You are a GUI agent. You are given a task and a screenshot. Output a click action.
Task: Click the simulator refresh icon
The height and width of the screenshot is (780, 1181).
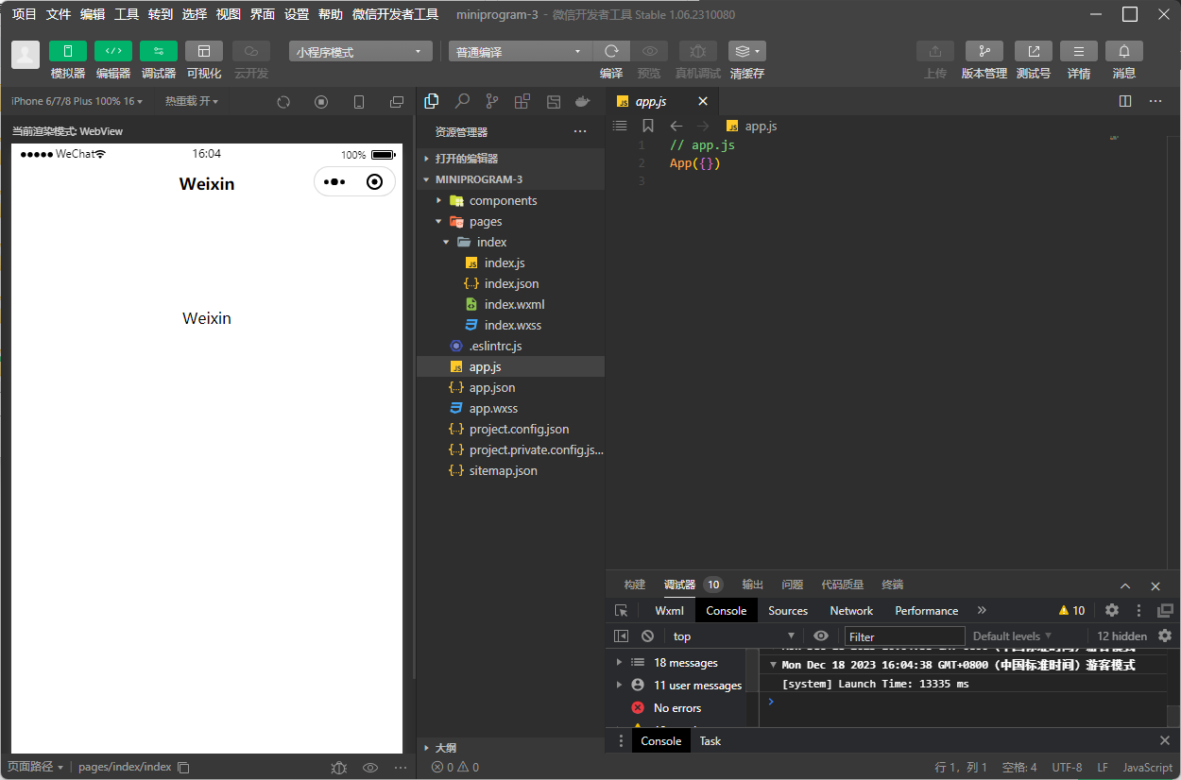(x=283, y=102)
